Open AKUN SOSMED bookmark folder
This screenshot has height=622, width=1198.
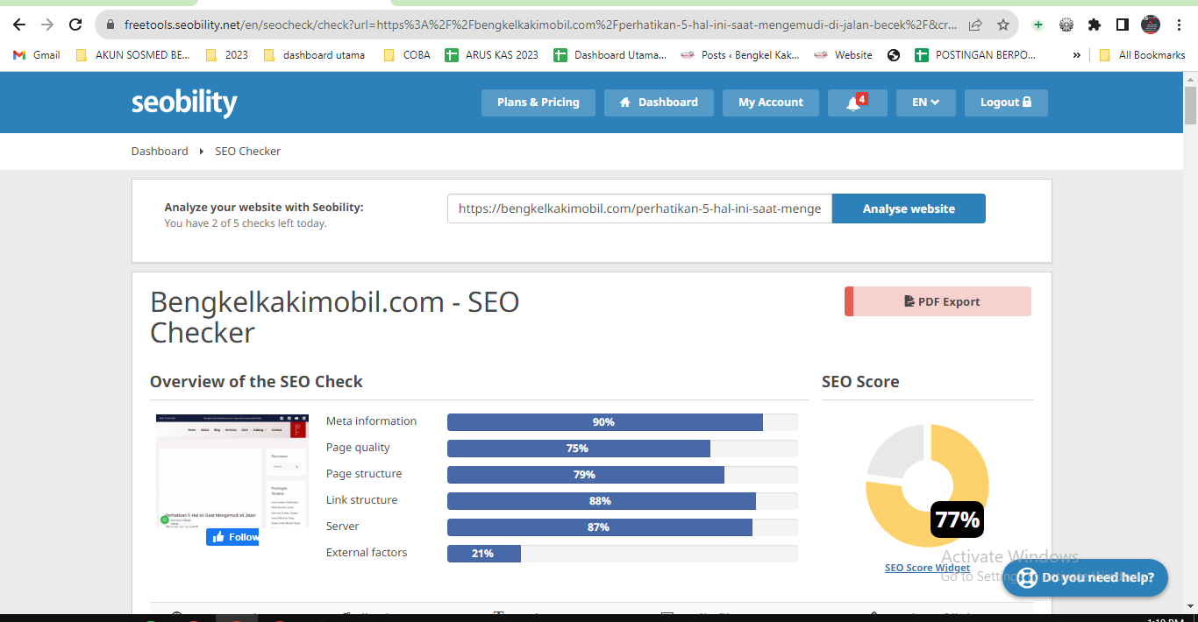(x=133, y=54)
